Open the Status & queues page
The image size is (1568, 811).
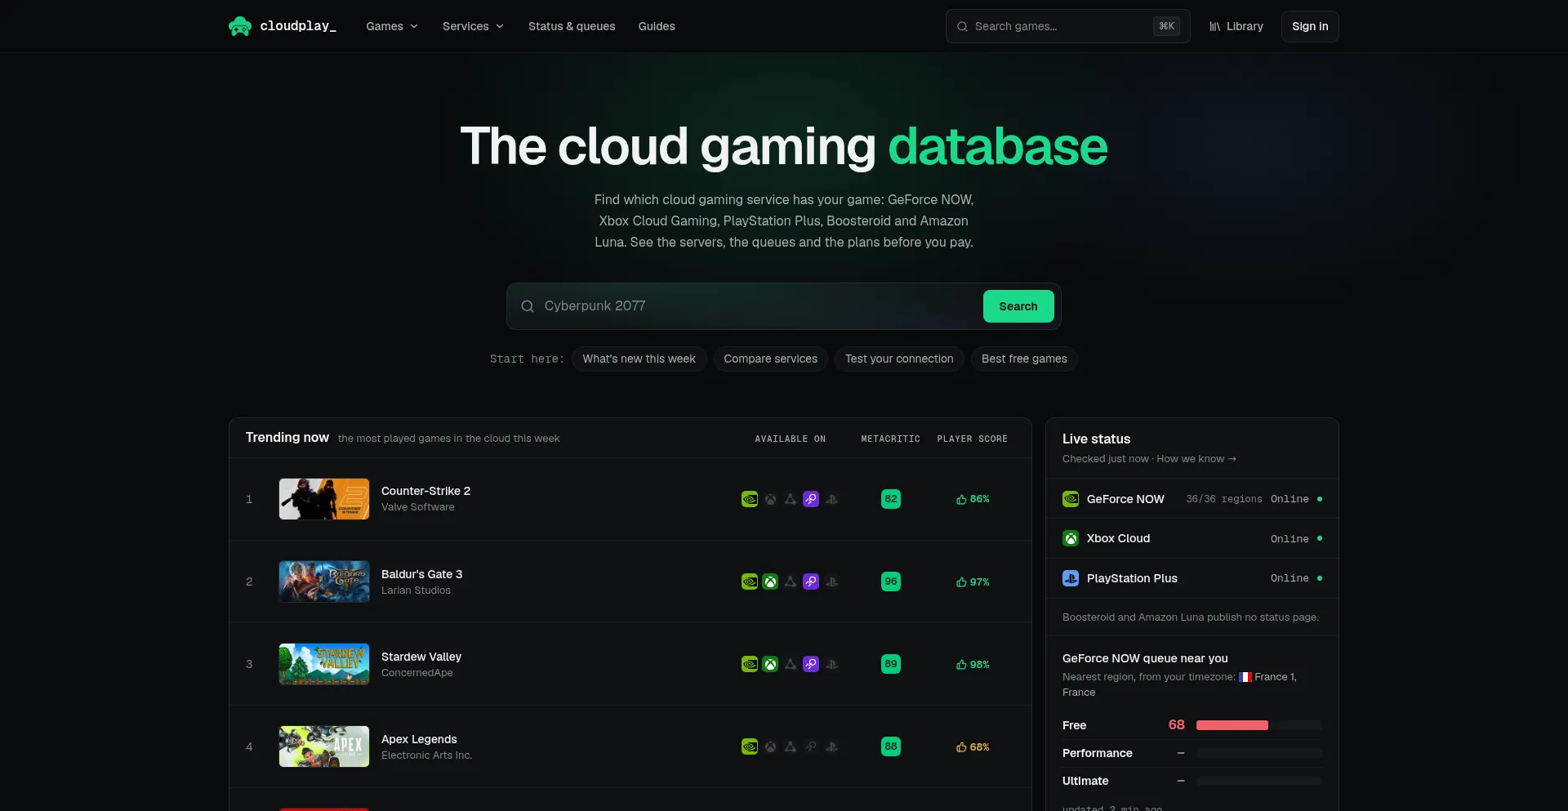point(572,26)
